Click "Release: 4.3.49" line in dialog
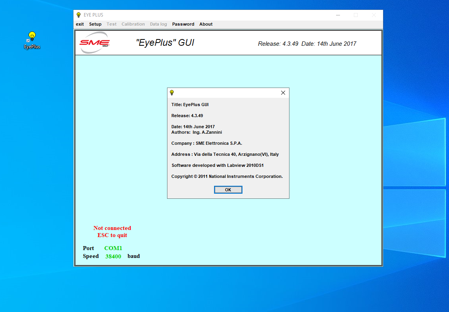This screenshot has height=312, width=449. pyautogui.click(x=187, y=116)
